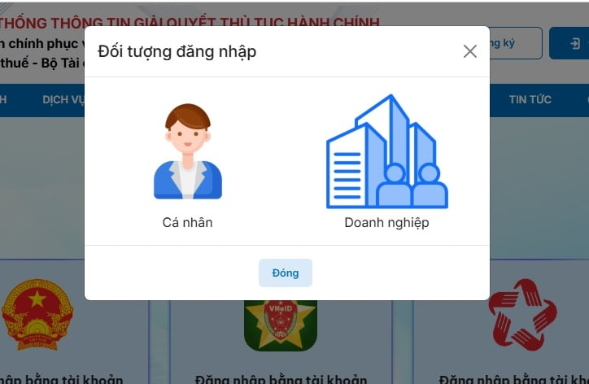Click the login arrow icon at top right
This screenshot has height=384, width=589.
pos(574,44)
